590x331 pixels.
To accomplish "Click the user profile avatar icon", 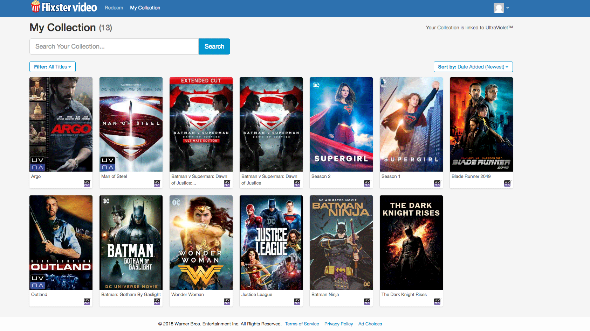I will pyautogui.click(x=499, y=8).
